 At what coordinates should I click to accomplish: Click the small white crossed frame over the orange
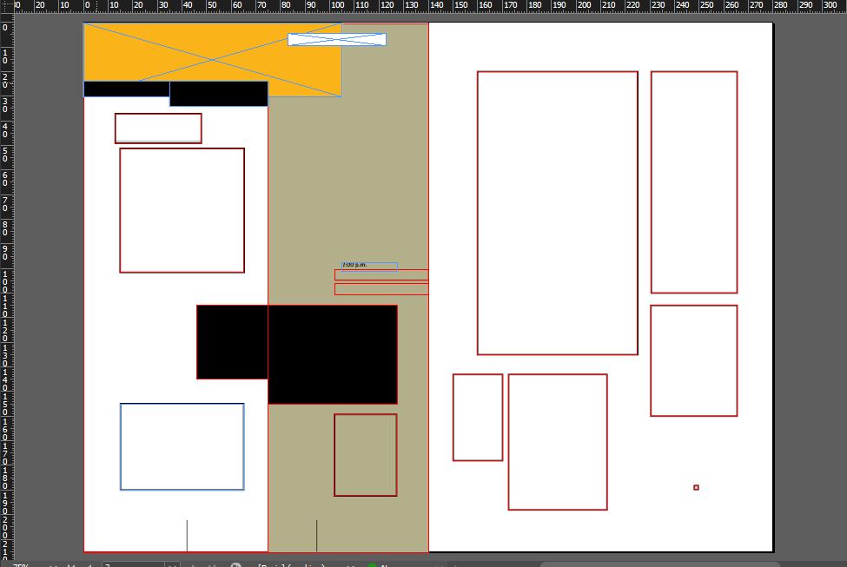pyautogui.click(x=336, y=39)
